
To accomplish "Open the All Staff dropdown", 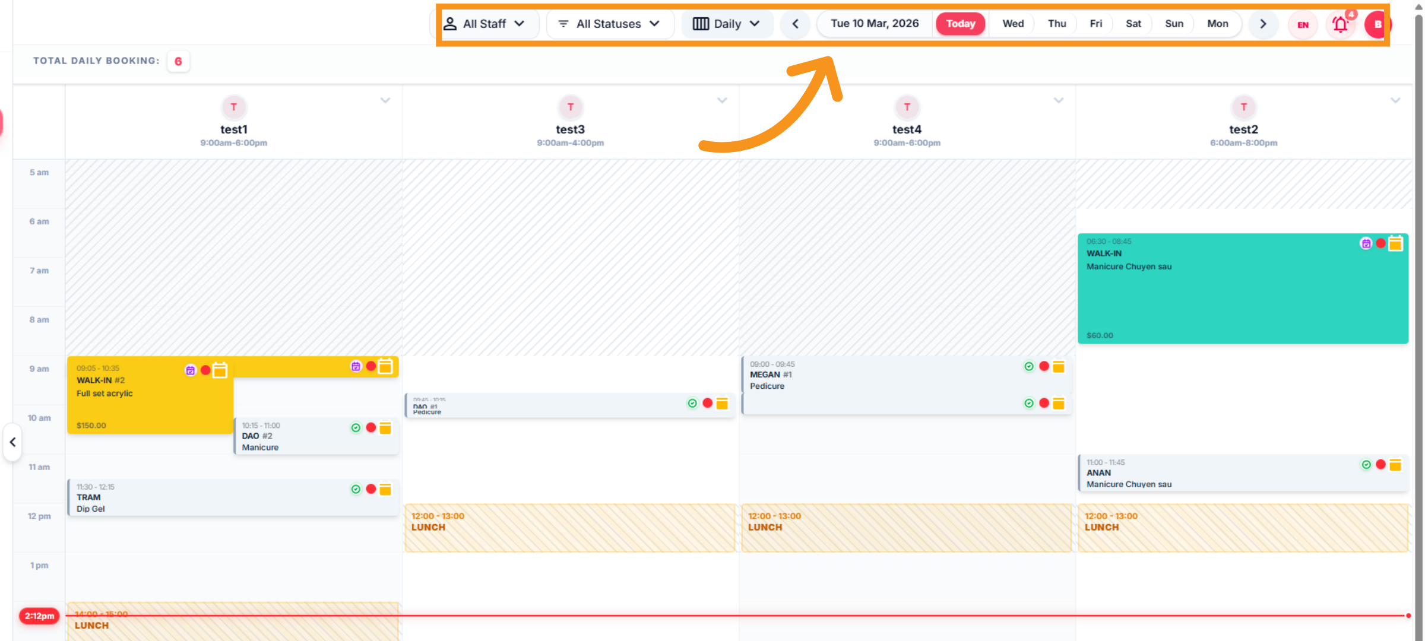I will pos(488,24).
